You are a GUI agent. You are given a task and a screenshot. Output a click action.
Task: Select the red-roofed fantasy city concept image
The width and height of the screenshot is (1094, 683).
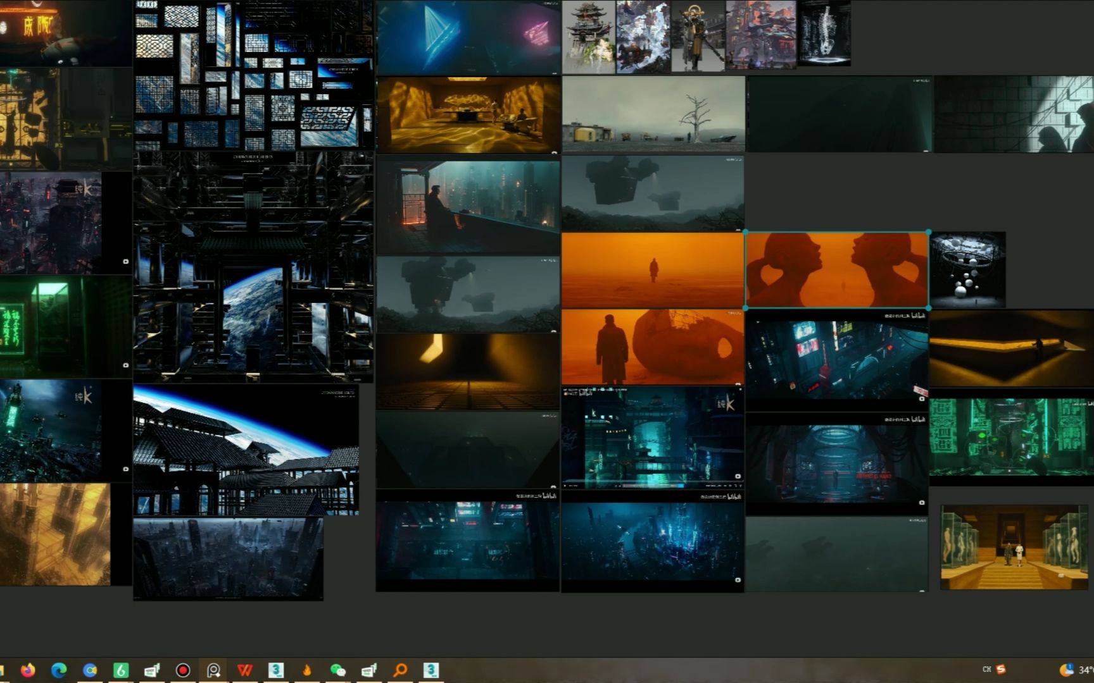(x=761, y=34)
